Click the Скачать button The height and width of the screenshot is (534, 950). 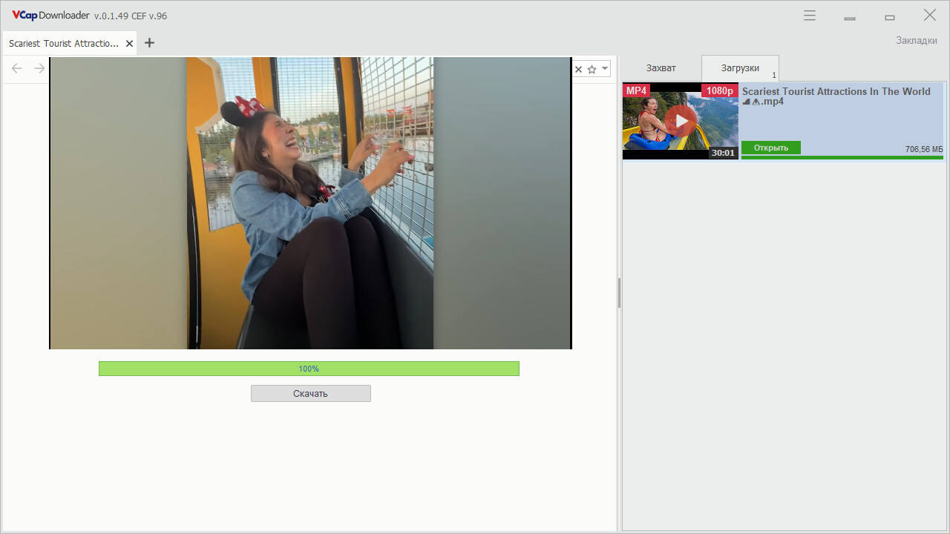pos(311,394)
